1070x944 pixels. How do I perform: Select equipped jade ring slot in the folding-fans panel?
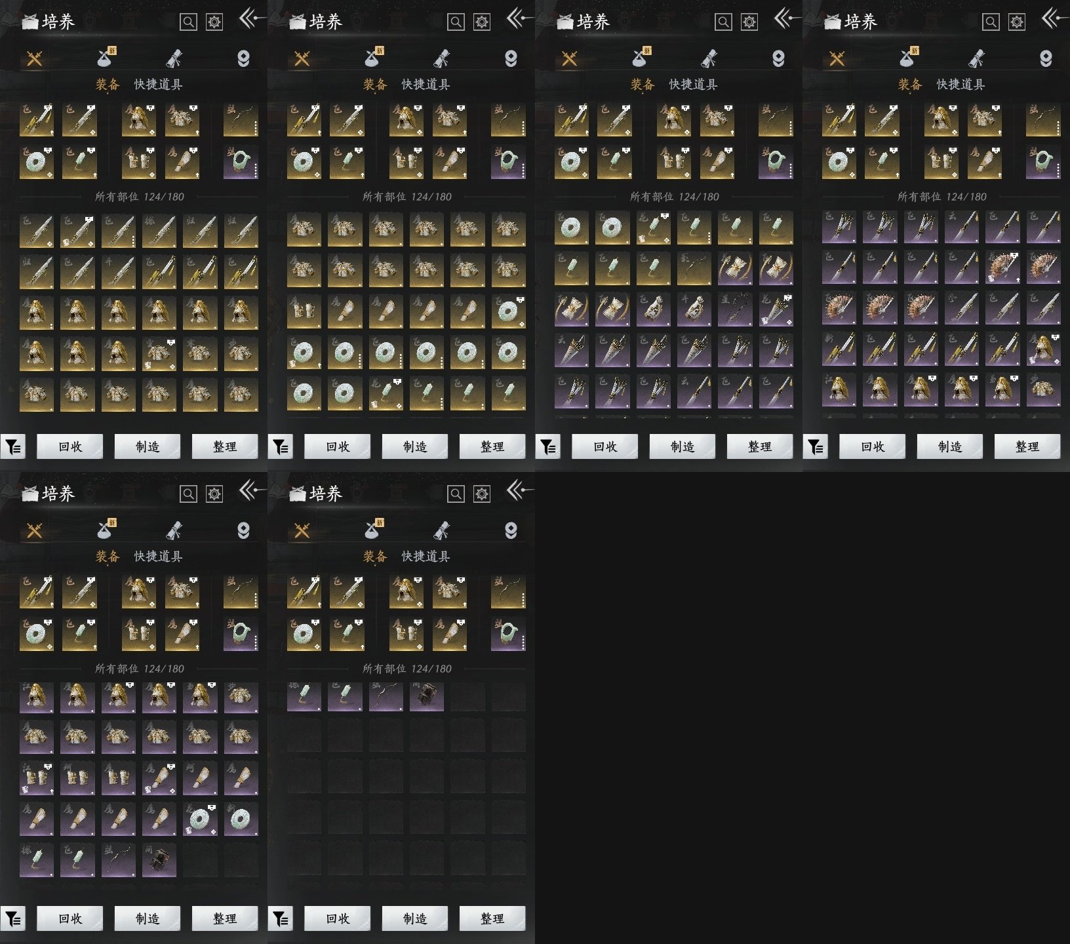pyautogui.click(x=839, y=163)
